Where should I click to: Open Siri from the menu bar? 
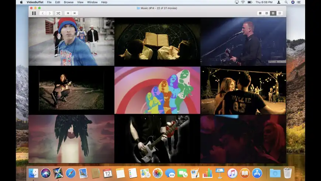[x=293, y=2]
